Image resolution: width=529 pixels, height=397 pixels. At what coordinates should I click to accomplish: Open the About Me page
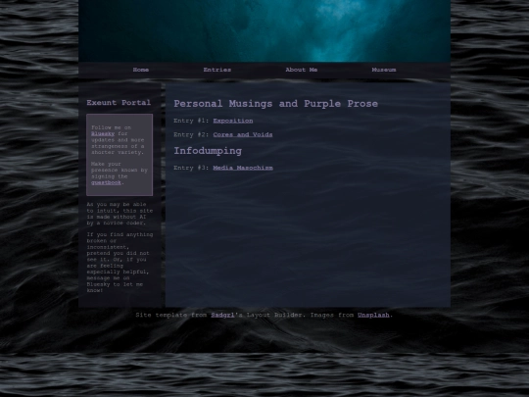302,70
